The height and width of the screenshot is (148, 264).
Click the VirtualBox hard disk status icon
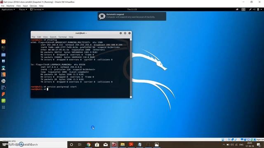[x=223, y=139]
